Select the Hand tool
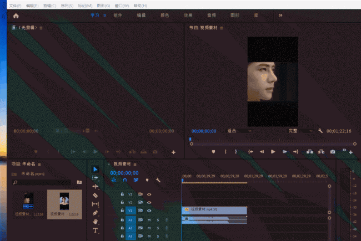361x241 pixels. coord(95,222)
